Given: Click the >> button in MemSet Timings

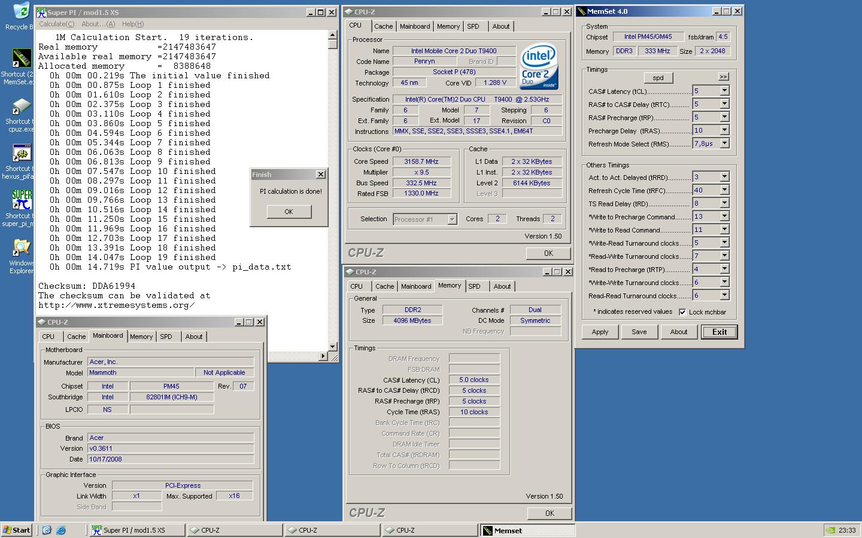Looking at the screenshot, I should pos(723,77).
